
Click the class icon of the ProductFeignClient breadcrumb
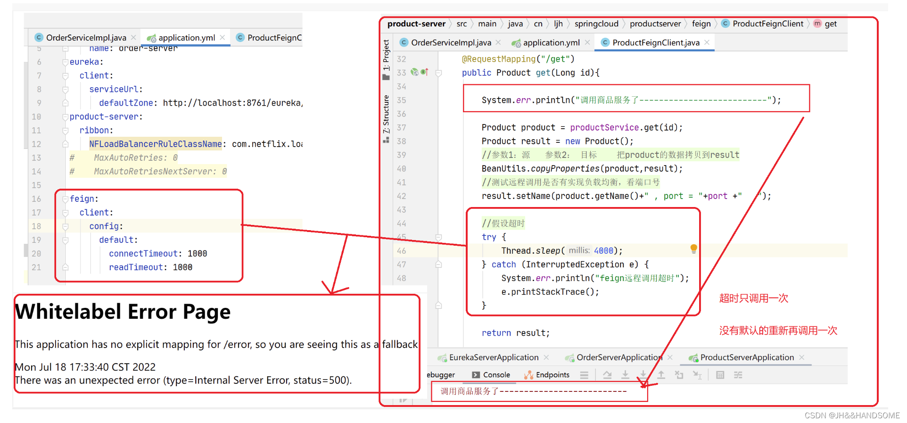[x=726, y=24]
